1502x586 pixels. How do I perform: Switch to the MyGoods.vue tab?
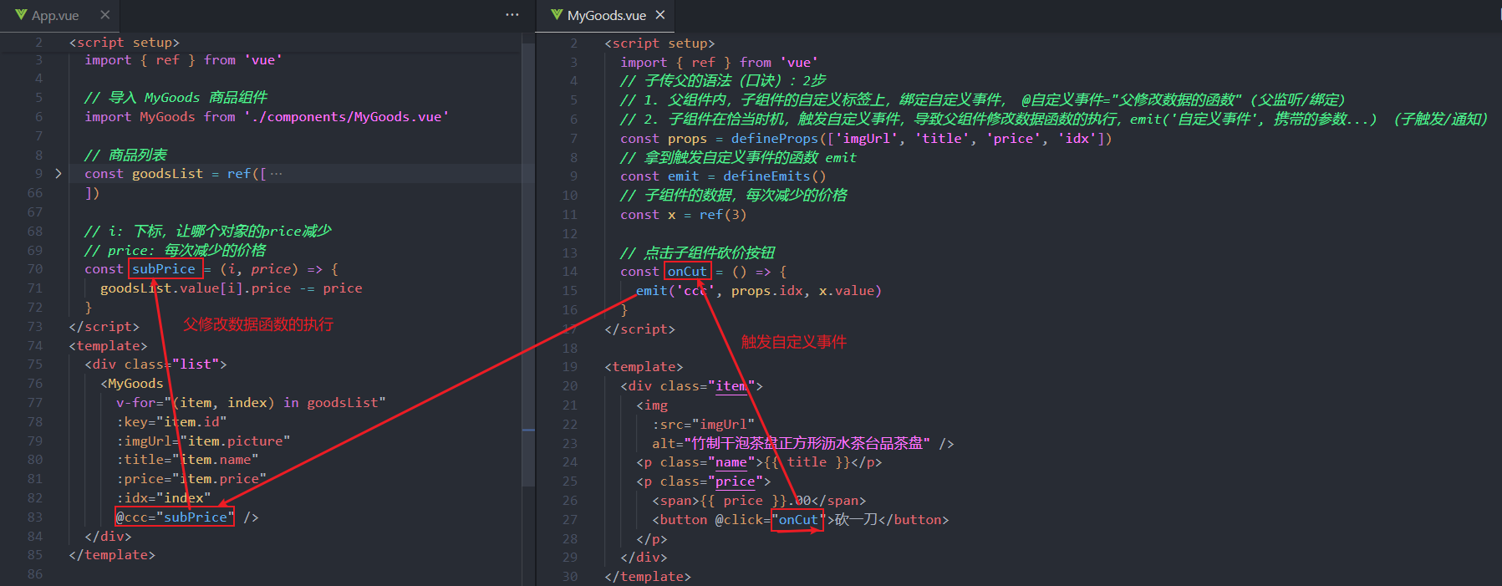tap(606, 16)
